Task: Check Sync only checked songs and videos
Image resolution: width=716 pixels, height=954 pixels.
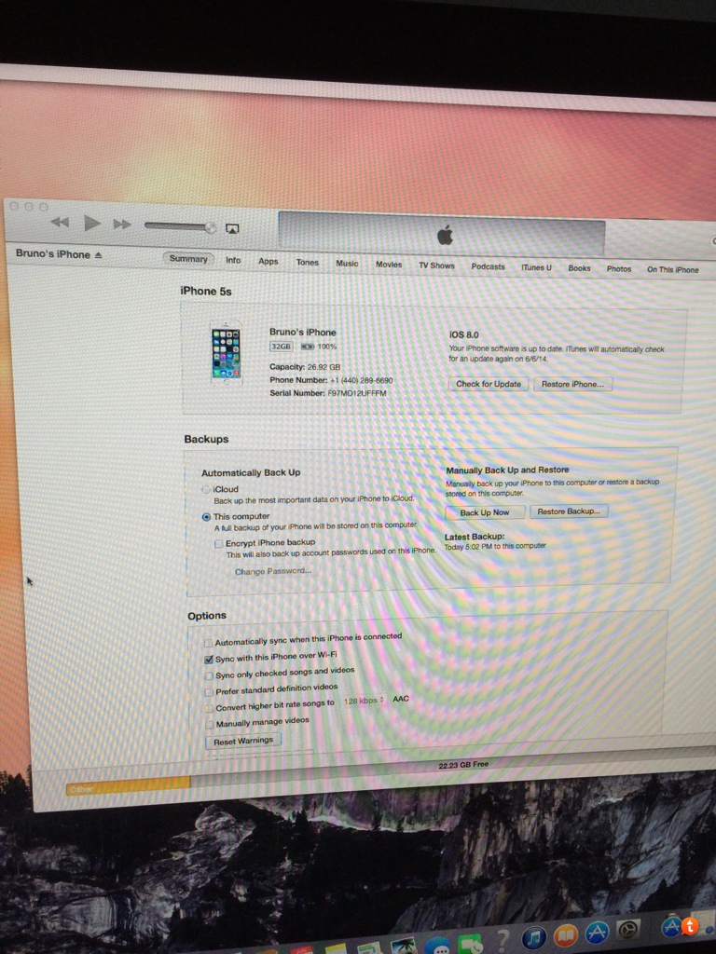Action: point(209,676)
